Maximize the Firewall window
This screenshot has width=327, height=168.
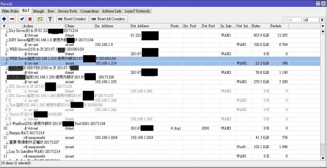point(318,4)
